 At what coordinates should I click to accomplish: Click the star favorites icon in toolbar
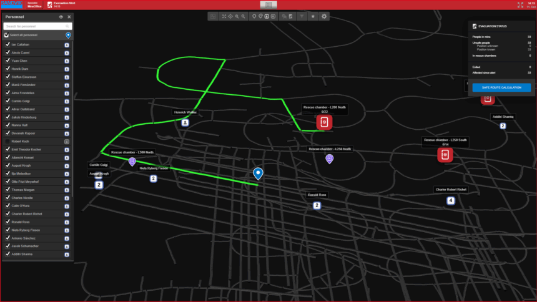(313, 16)
